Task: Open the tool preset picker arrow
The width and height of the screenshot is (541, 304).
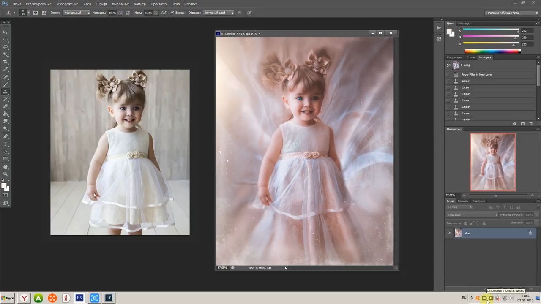Action: pos(14,13)
